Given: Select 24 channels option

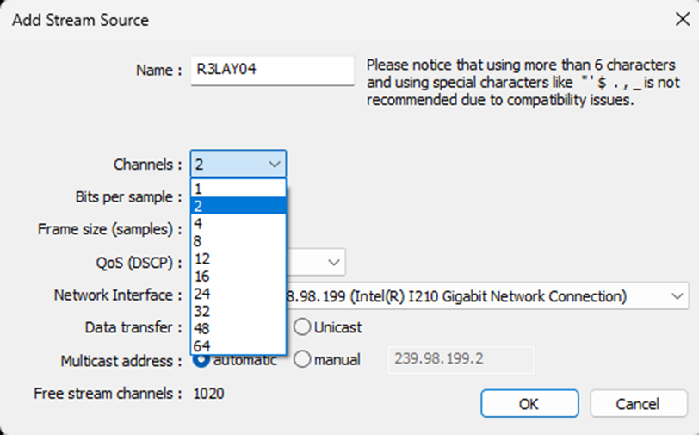Looking at the screenshot, I should 238,294.
